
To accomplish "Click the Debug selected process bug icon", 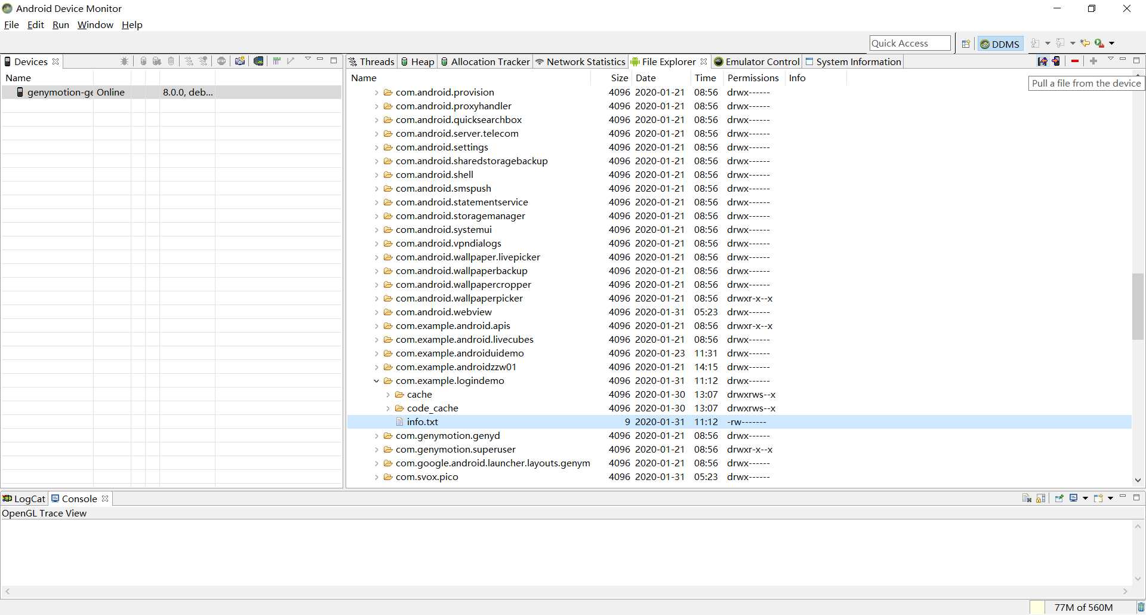I will pos(124,61).
